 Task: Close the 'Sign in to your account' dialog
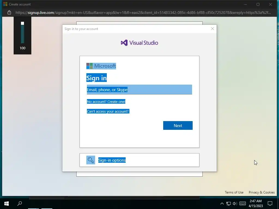tap(213, 29)
